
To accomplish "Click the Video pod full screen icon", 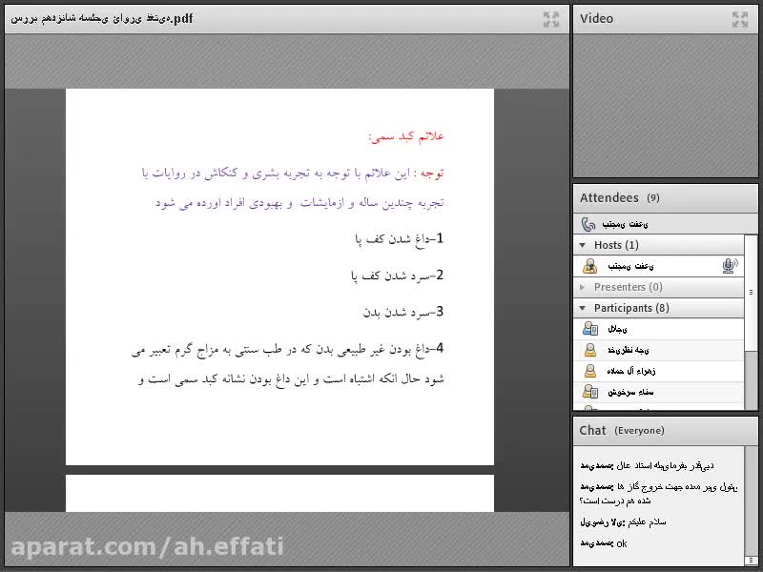I will click(x=740, y=18).
